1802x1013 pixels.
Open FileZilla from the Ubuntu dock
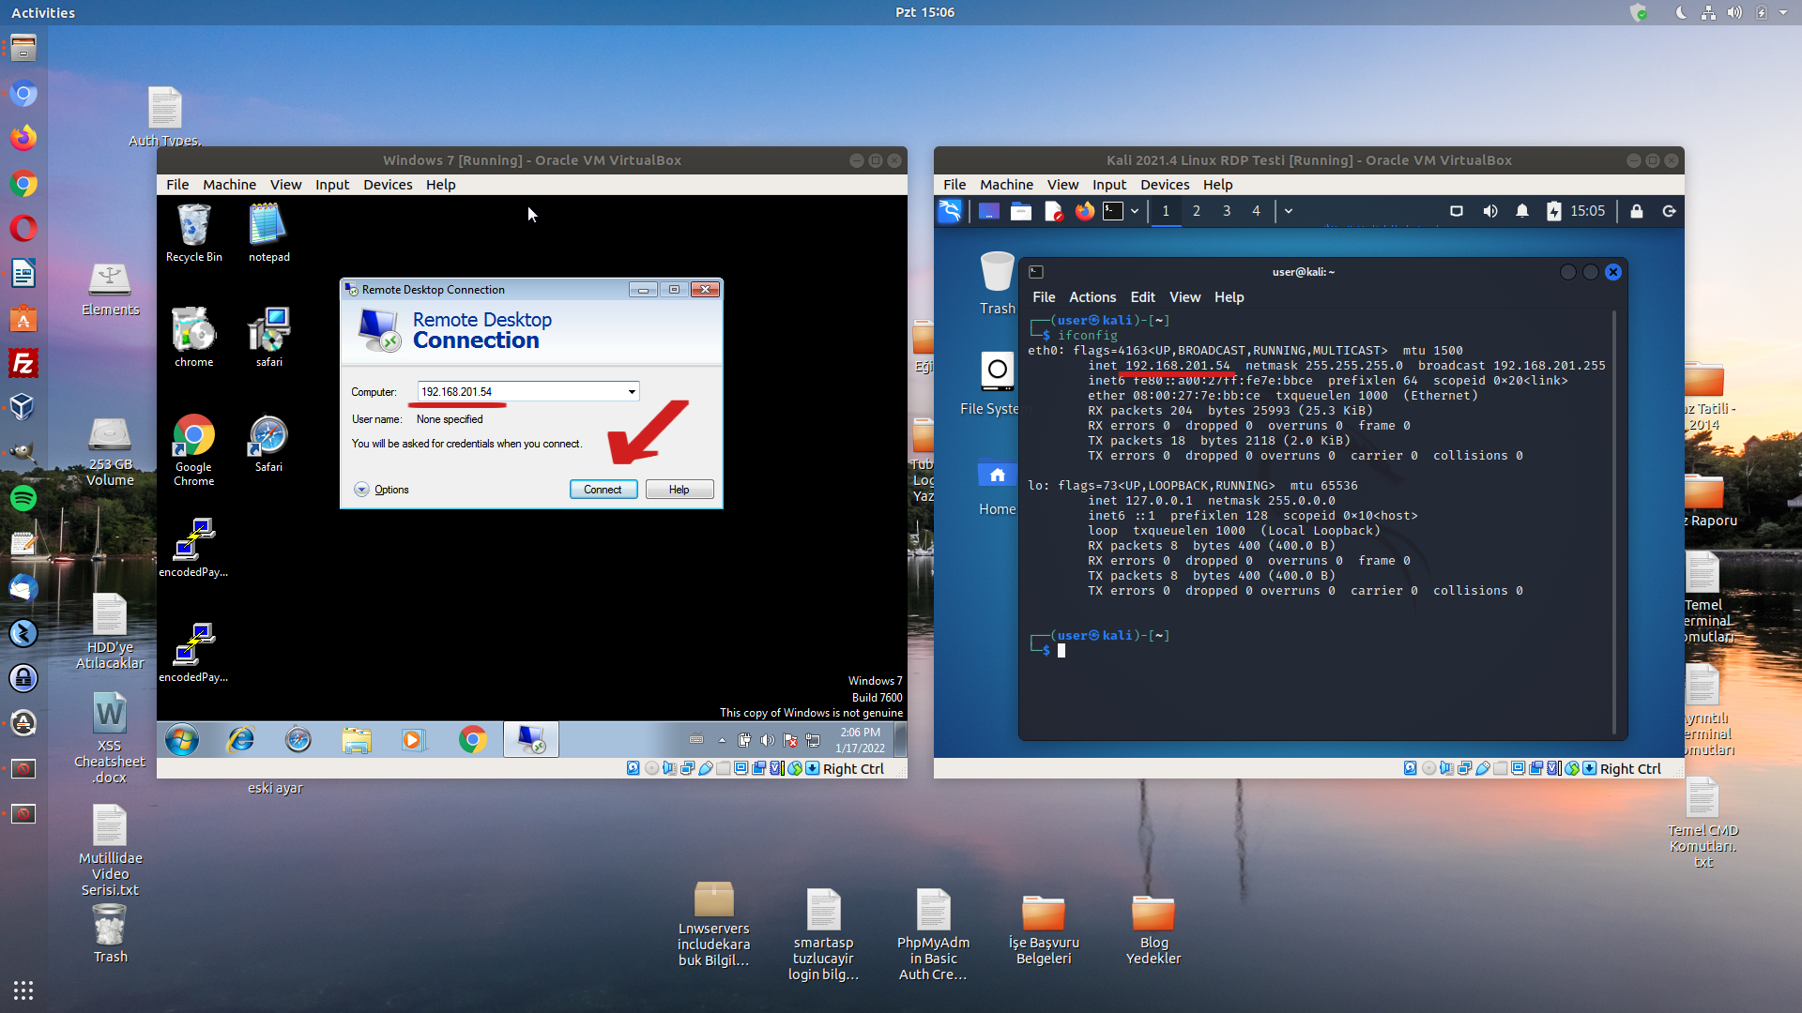(x=23, y=363)
